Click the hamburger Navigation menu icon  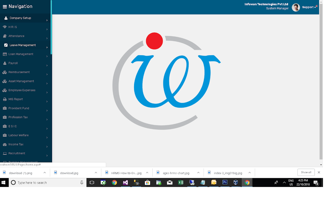[x=5, y=7]
